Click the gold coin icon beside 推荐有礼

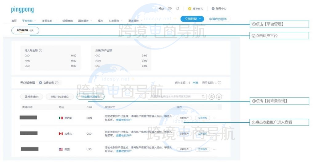[x=189, y=9]
